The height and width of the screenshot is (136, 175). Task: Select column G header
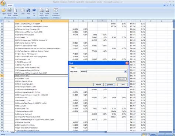(x=112, y=21)
